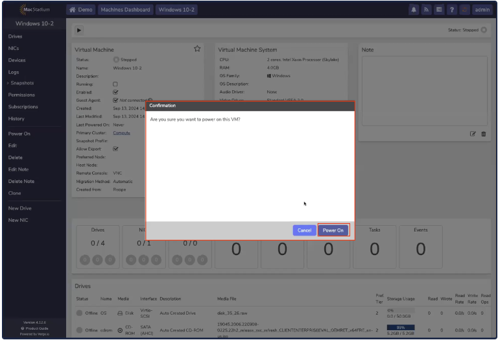Click the help question mark icon
The width and height of the screenshot is (498, 340).
[451, 10]
